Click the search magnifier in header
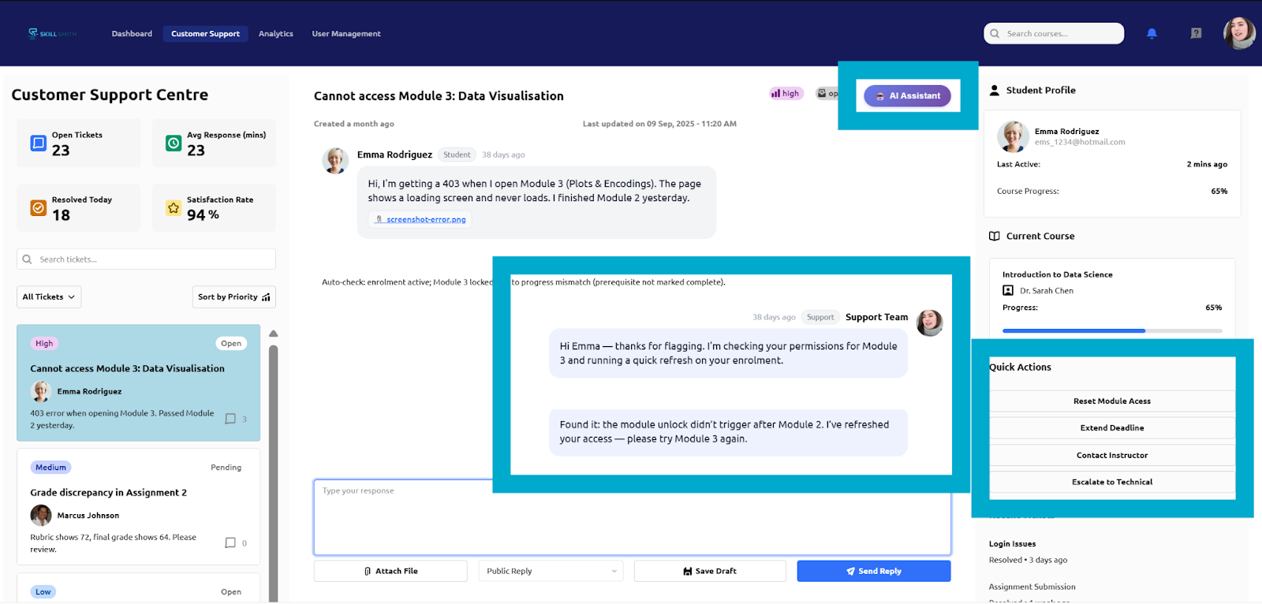The image size is (1262, 604). (x=995, y=34)
